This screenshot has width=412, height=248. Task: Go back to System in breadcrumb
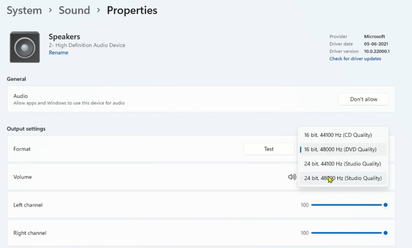tap(24, 10)
